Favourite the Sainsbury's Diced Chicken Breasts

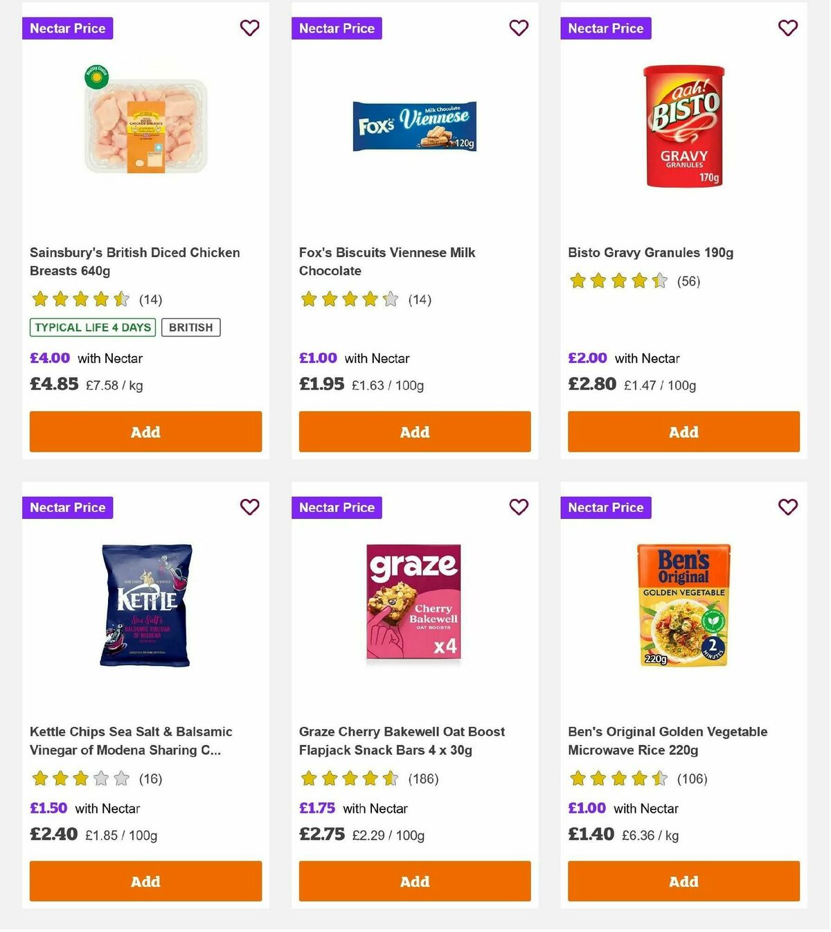click(249, 28)
